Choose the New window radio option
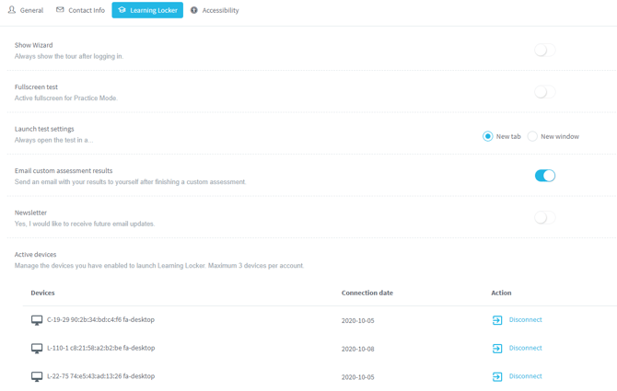617x391 pixels. pyautogui.click(x=532, y=136)
